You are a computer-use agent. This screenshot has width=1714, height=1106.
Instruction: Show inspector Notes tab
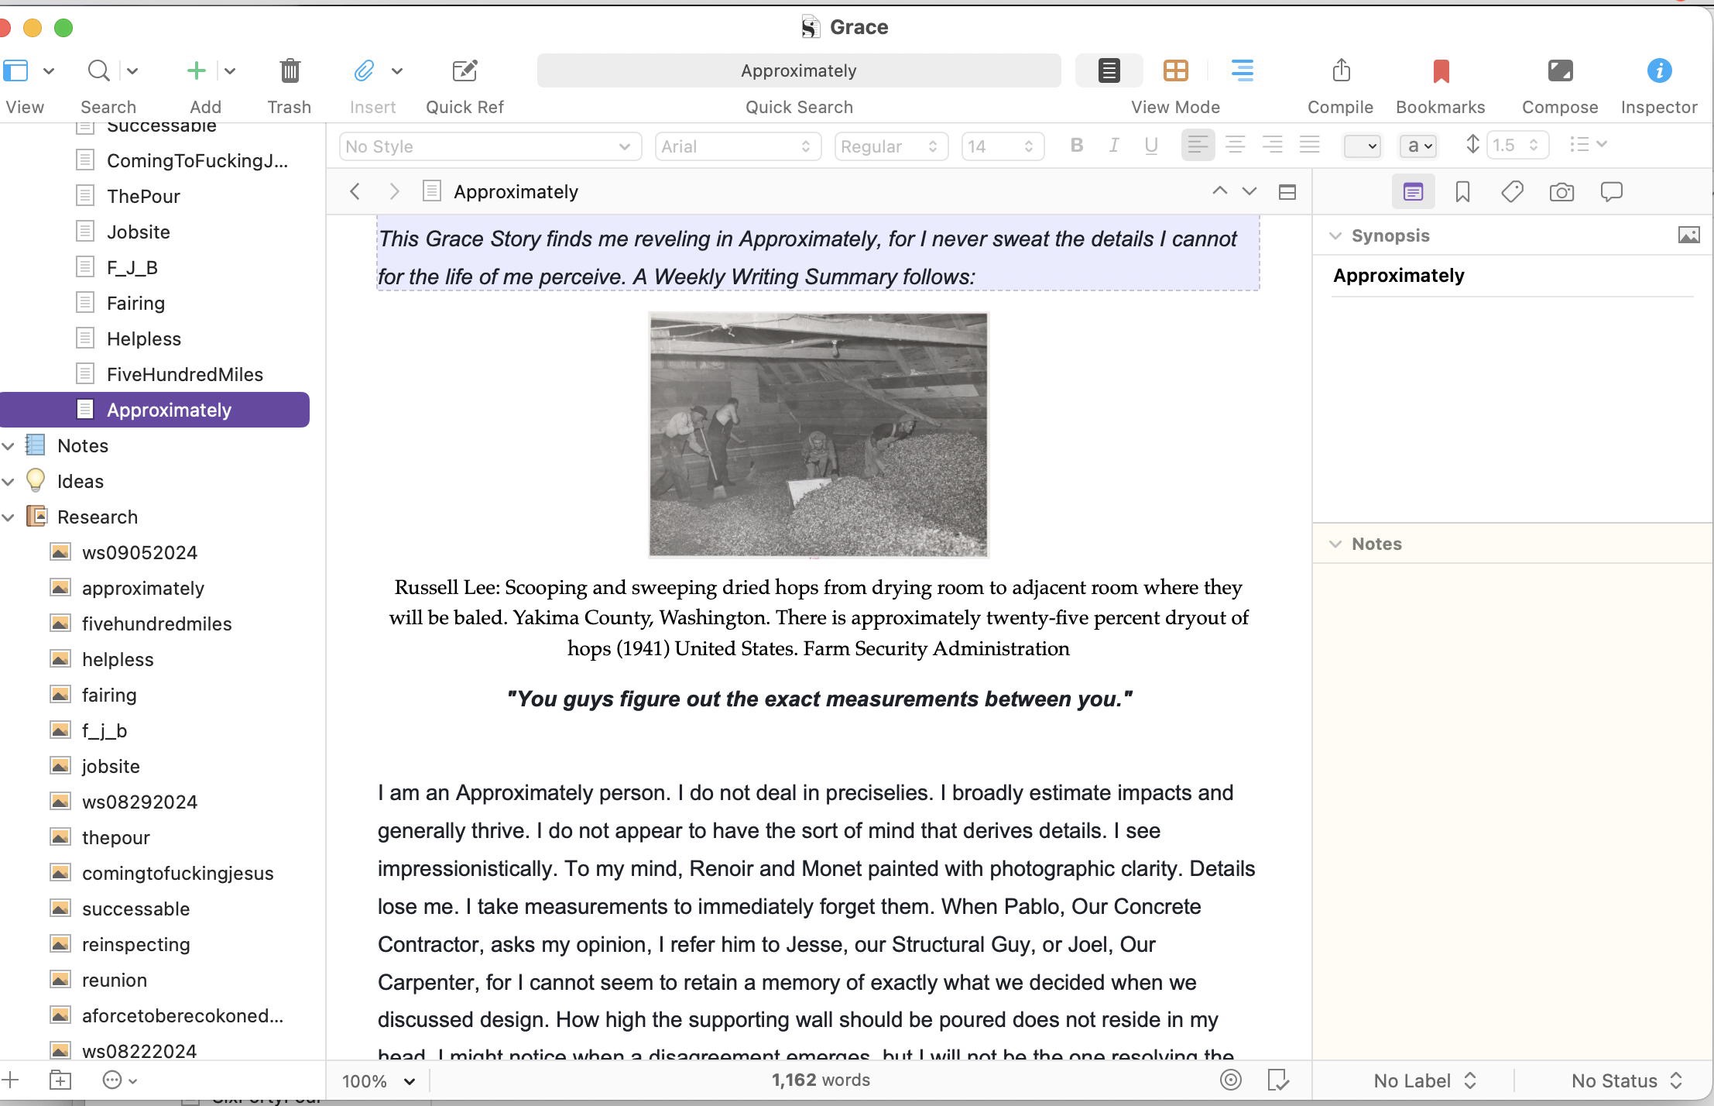click(x=1413, y=192)
